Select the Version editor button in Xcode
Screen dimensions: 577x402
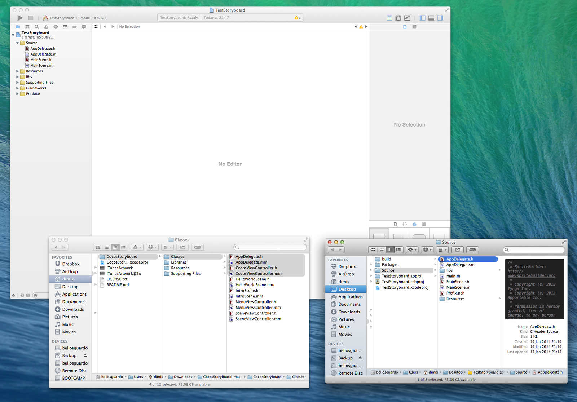407,18
